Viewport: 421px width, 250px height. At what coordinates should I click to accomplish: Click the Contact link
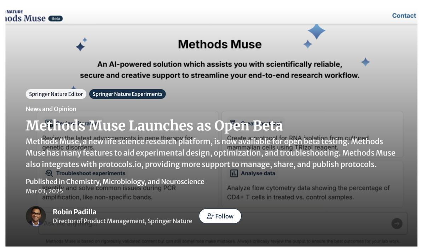pyautogui.click(x=404, y=16)
